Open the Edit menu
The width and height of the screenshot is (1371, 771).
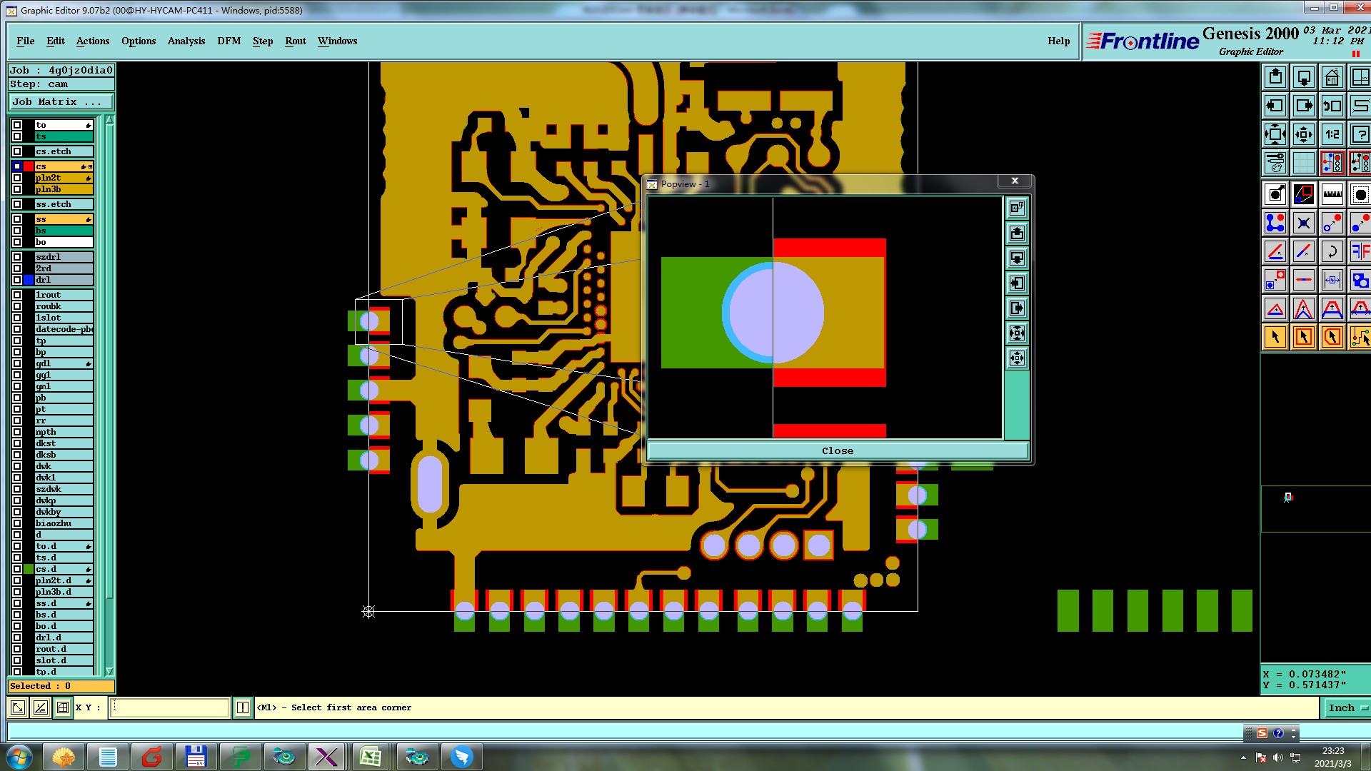[x=56, y=41]
